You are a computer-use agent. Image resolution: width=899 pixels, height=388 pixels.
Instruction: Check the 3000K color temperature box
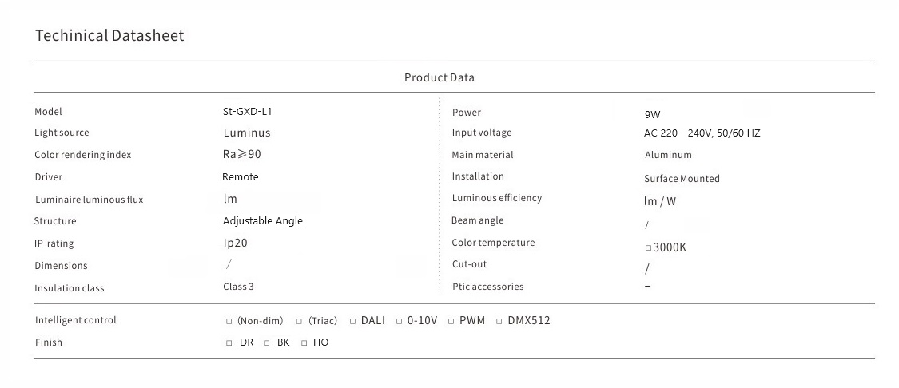[x=648, y=248]
